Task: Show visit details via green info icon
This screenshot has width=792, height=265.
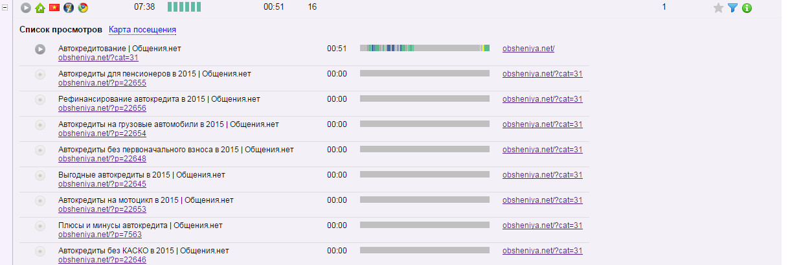Action: [x=747, y=8]
